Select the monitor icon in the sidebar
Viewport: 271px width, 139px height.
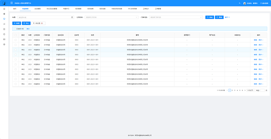click(4, 19)
